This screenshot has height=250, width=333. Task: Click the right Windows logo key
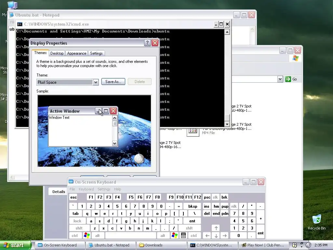click(175, 236)
